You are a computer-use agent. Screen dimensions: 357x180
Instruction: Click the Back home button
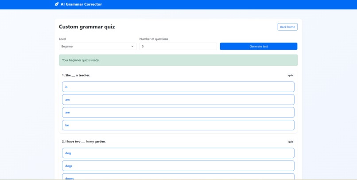[x=287, y=27]
